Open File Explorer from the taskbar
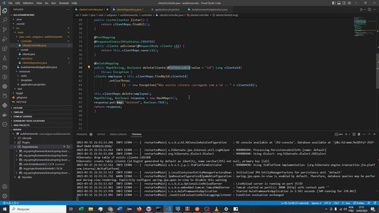This screenshot has height=213, width=379. 91,209
